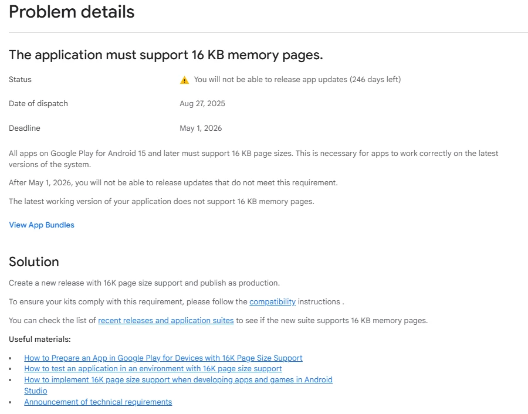Click the 'latest working version' paragraph

(x=161, y=202)
